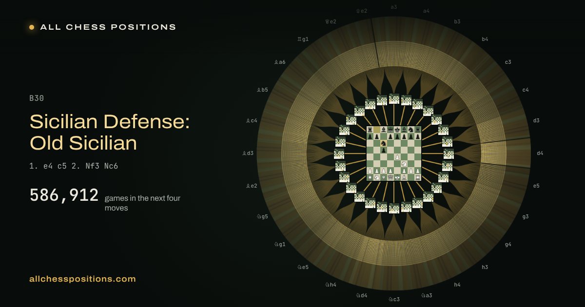The width and height of the screenshot is (585, 307).
Task: Click the b4 pawn move label
Action: 485,39
